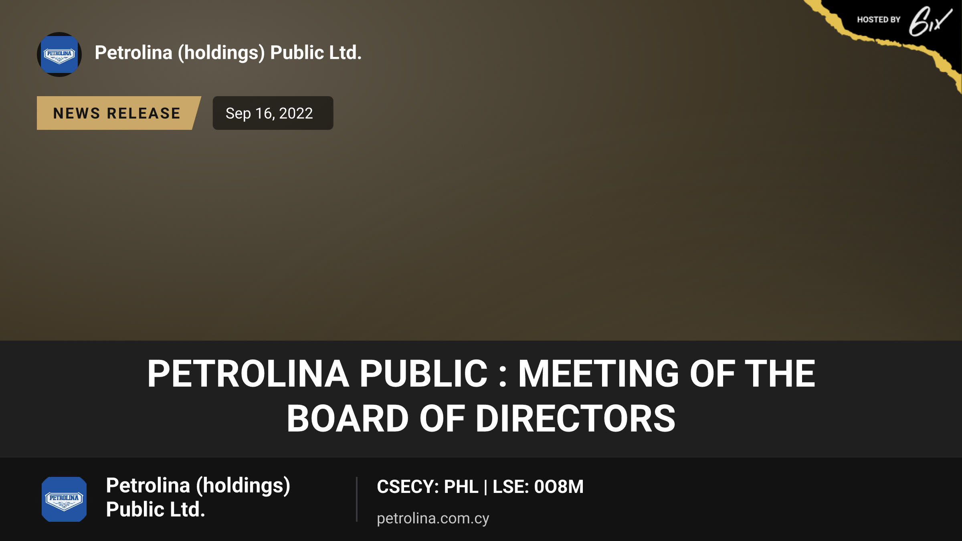The height and width of the screenshot is (541, 962).
Task: Click the headline PETROLINA PUBLIC : MEETING OF THE
Action: (481, 373)
